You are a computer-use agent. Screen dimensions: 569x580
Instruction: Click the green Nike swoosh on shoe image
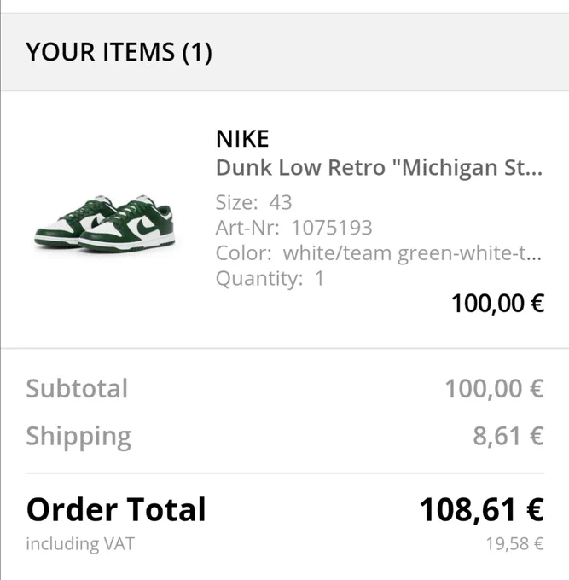145,226
